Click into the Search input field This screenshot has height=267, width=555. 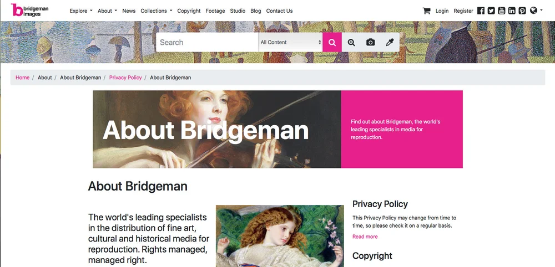[x=207, y=43]
